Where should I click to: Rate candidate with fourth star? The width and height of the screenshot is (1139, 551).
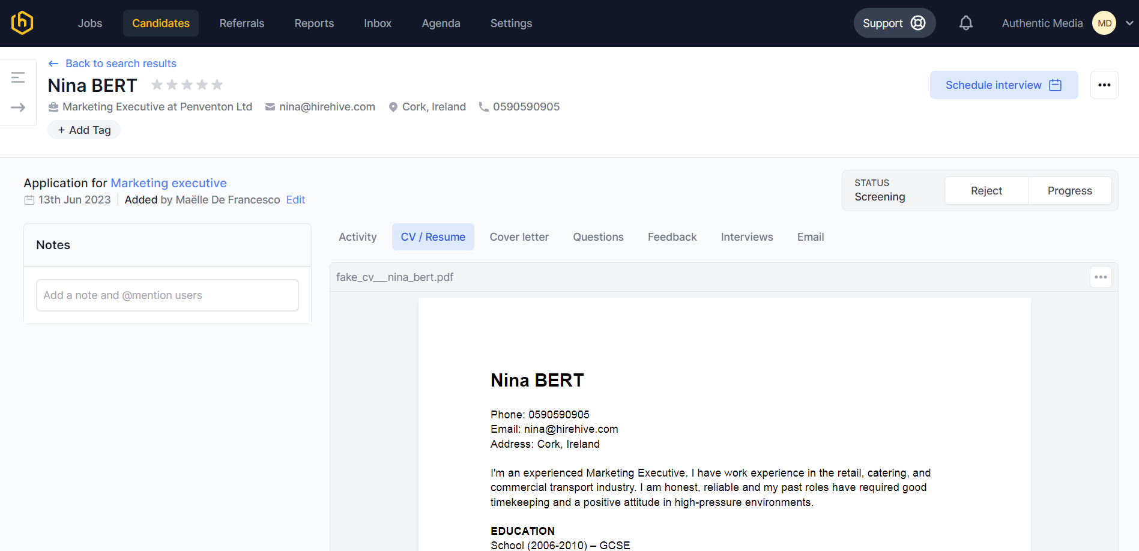(202, 85)
